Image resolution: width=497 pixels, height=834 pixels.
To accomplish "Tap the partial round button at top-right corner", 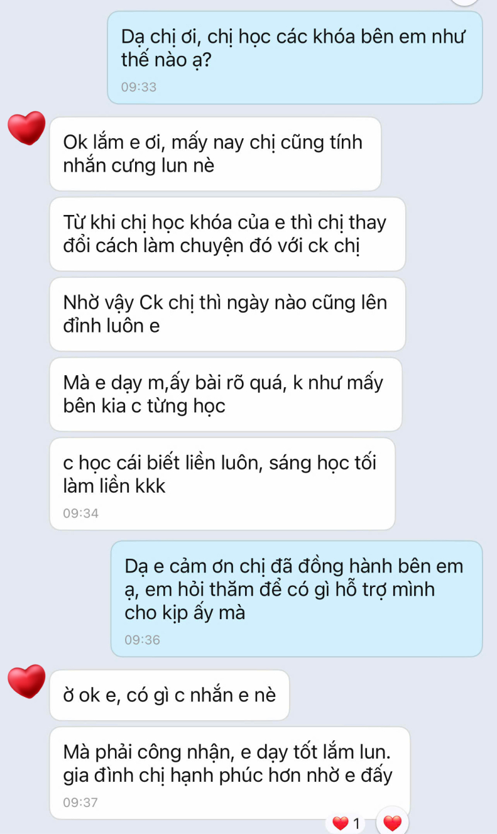I will tap(465, 2).
